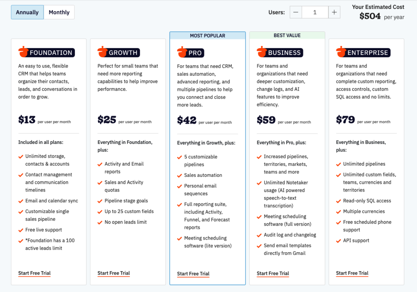Click checkmark beside Read-only SQL access
The width and height of the screenshot is (417, 292).
pos(338,201)
